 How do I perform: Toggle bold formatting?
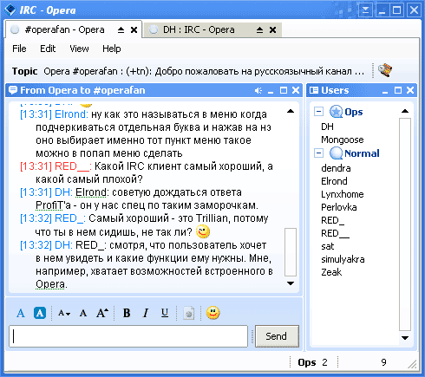pos(127,313)
